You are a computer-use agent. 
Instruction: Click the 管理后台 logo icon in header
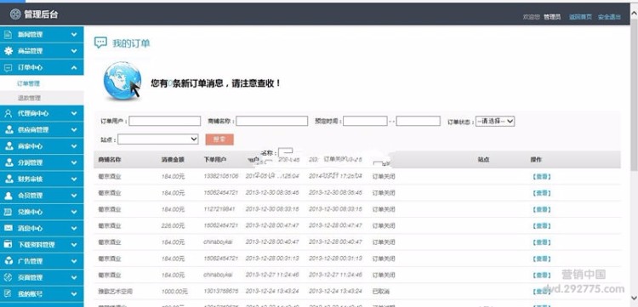point(15,14)
